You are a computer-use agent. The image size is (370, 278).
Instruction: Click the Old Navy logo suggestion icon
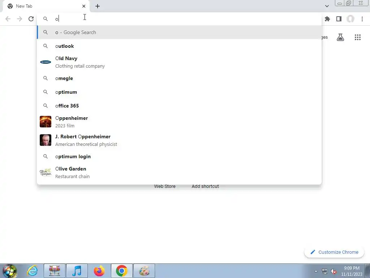coord(46,62)
